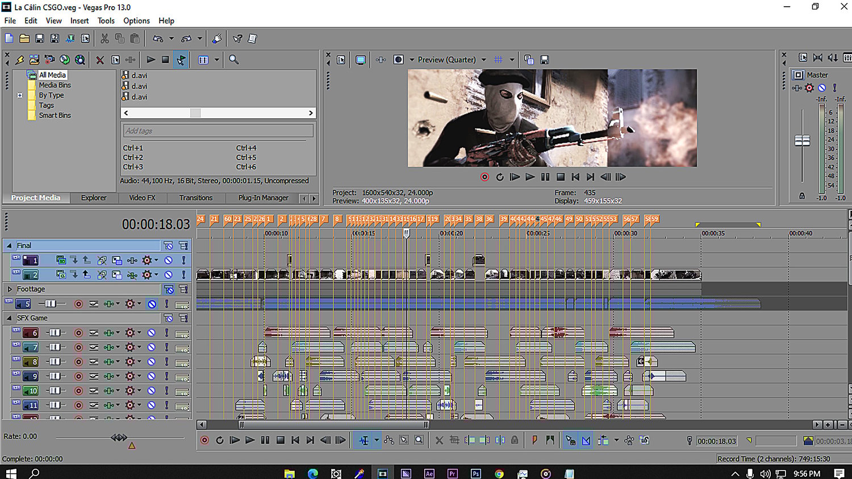Stop playback in the timeline transport bar
This screenshot has height=479, width=852.
click(280, 440)
